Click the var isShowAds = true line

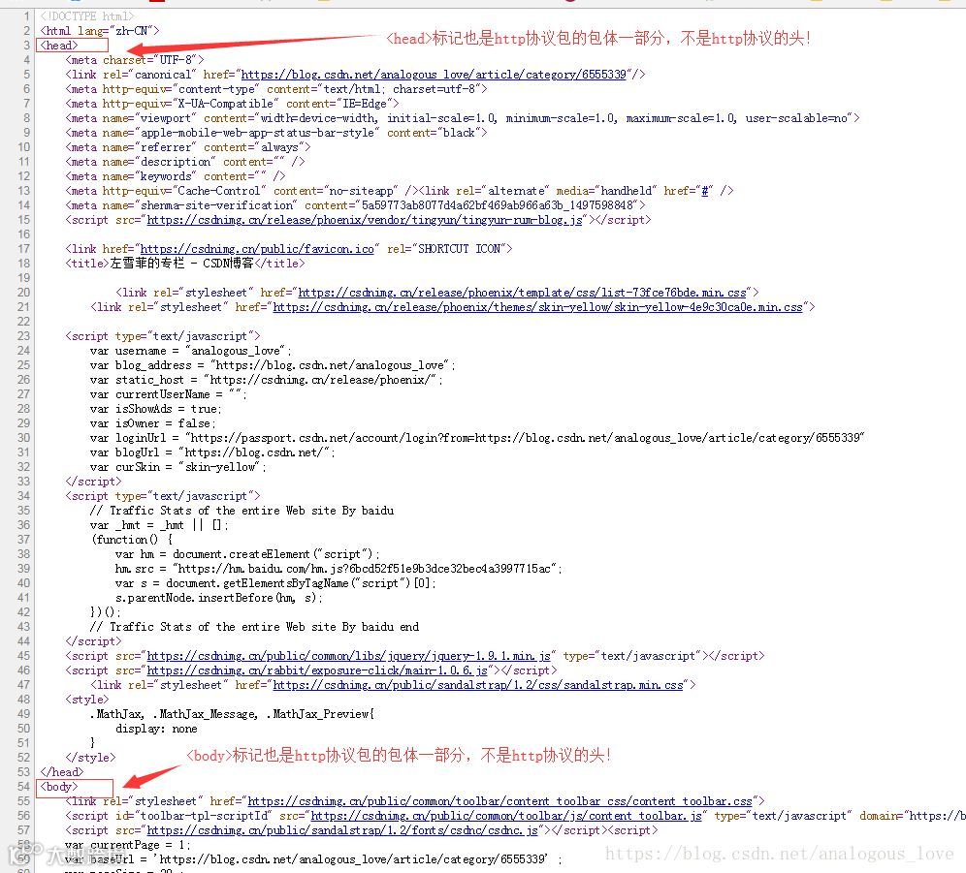tap(156, 409)
